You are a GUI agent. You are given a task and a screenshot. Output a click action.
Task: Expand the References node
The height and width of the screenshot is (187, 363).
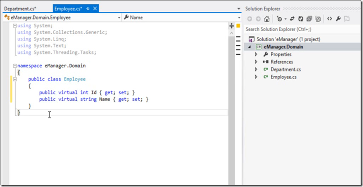pos(256,62)
